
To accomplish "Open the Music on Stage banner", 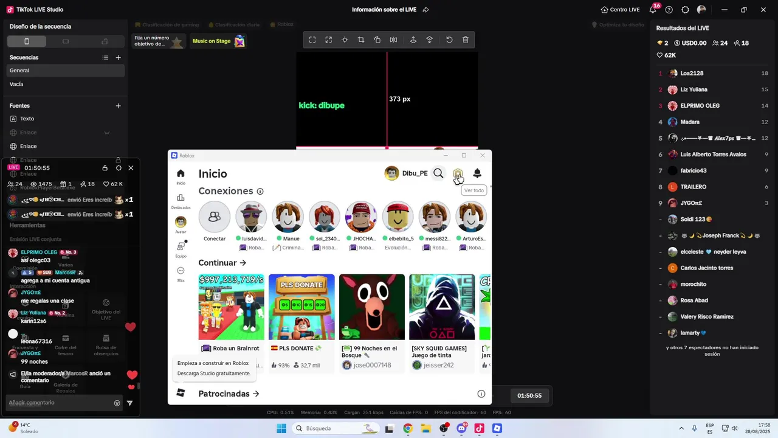I will (x=219, y=41).
